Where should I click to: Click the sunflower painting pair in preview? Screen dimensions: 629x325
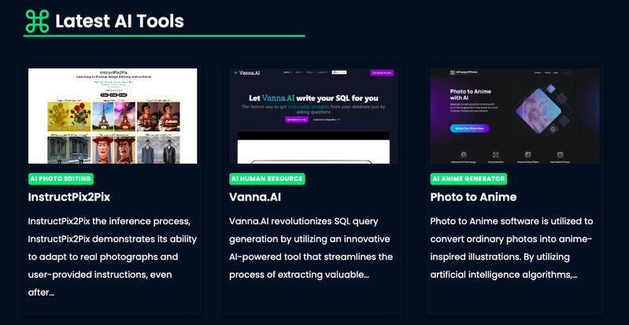coord(69,116)
